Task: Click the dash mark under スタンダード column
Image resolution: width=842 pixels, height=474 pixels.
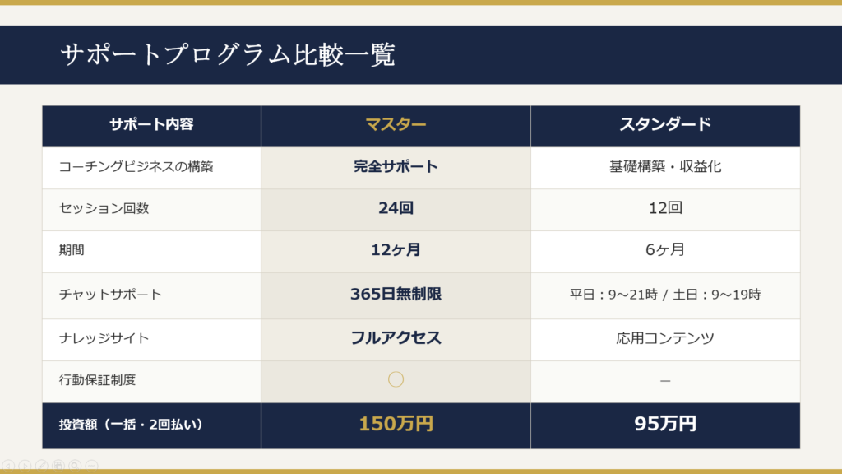Action: click(665, 381)
